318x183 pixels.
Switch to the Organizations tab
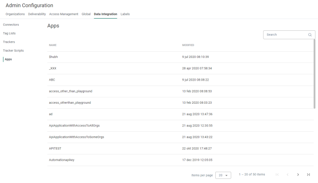15,14
